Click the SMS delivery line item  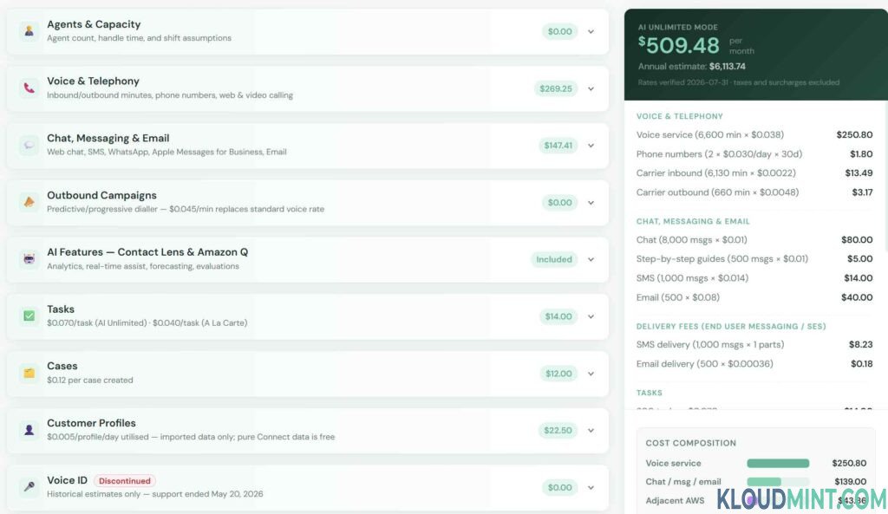(754, 345)
